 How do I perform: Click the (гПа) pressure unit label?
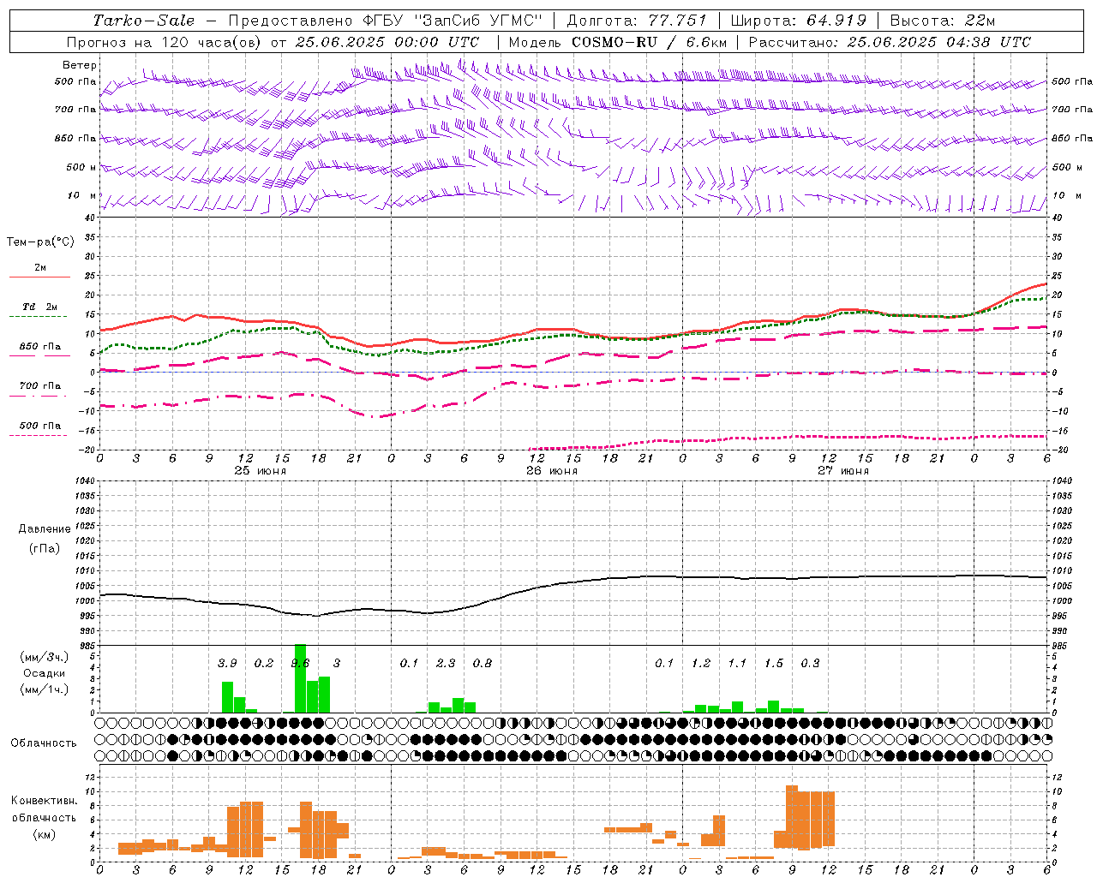coord(45,548)
